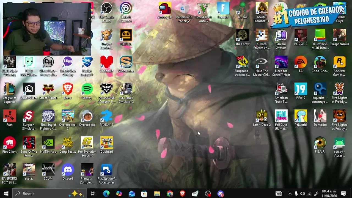The image size is (352, 198).
Task: Click the Project Zomboid icon
Action: coord(106,39)
